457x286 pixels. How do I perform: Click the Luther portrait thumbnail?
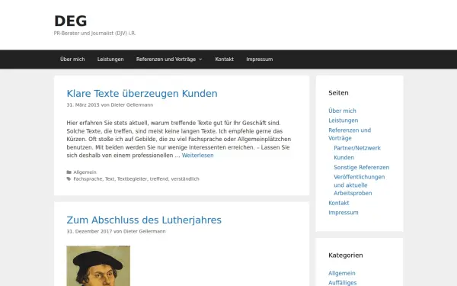98,266
